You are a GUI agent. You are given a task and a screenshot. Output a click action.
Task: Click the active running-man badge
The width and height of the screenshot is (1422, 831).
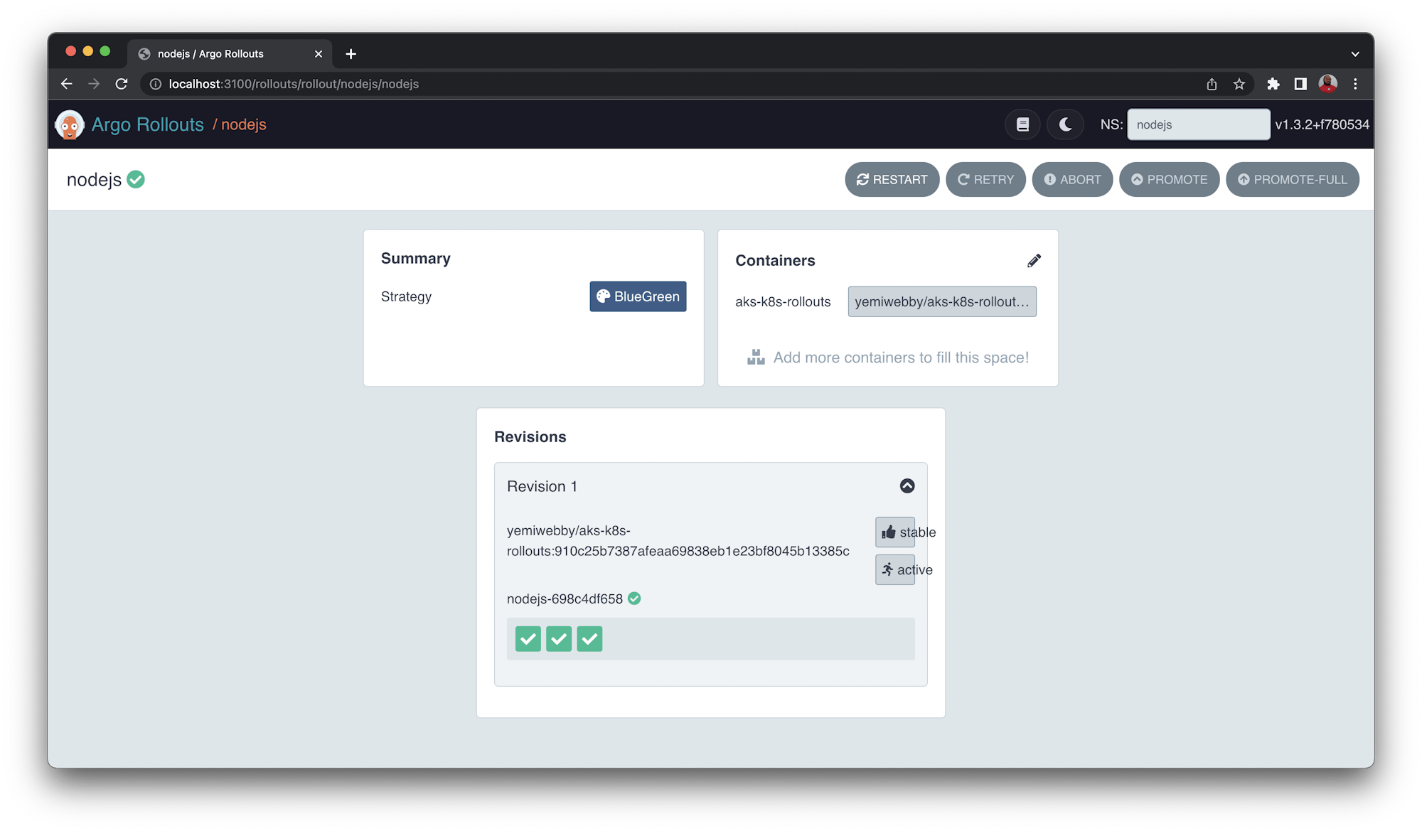point(895,569)
